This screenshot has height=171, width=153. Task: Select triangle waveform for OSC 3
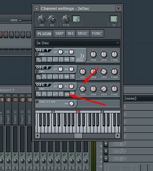tap(44, 94)
